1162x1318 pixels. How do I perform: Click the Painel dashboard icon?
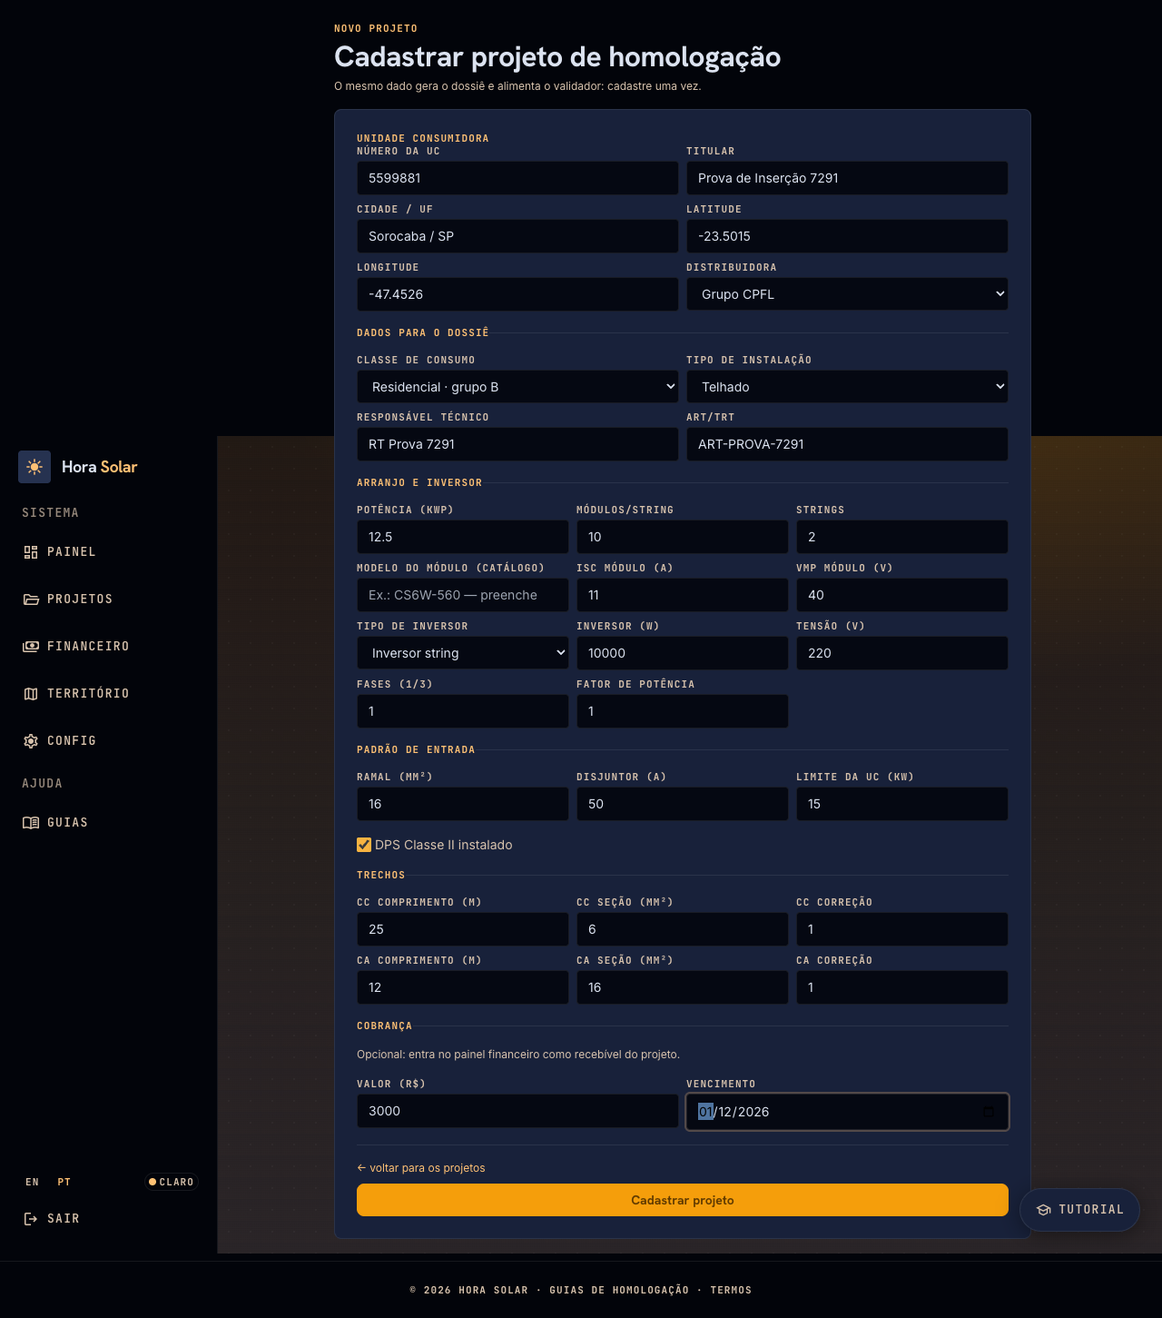[x=31, y=552]
